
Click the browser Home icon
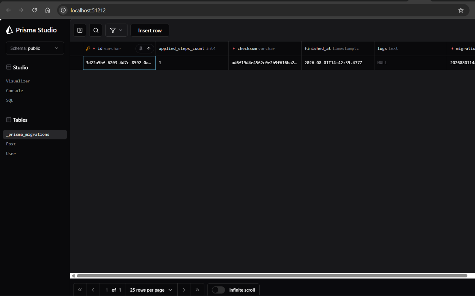(x=48, y=10)
